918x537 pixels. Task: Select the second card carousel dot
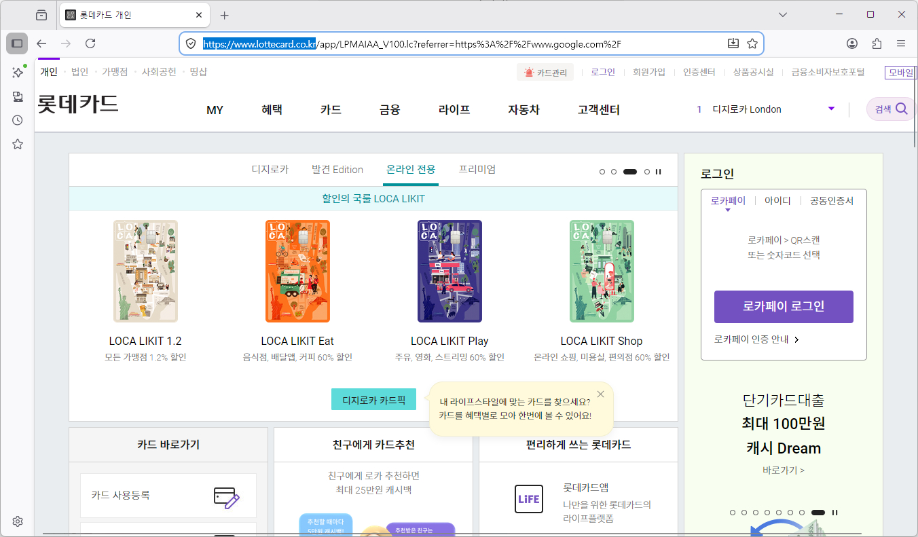tap(614, 172)
